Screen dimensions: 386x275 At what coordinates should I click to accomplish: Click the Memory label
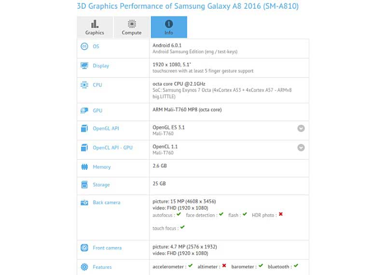coord(102,167)
